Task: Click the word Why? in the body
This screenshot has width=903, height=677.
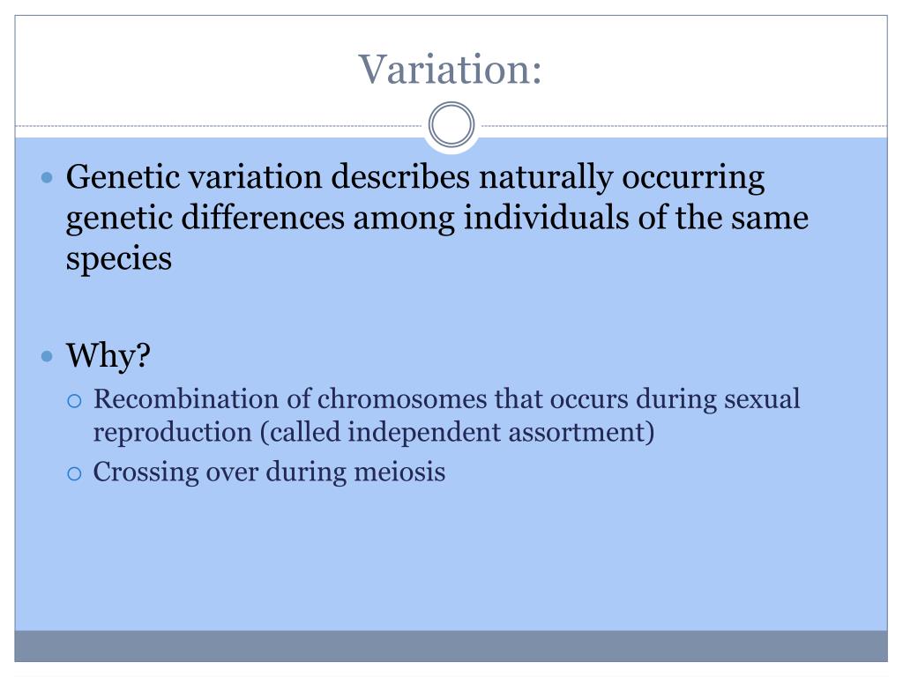Action: pyautogui.click(x=108, y=354)
